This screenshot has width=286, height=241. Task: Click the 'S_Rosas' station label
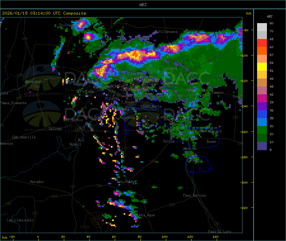[128, 102]
